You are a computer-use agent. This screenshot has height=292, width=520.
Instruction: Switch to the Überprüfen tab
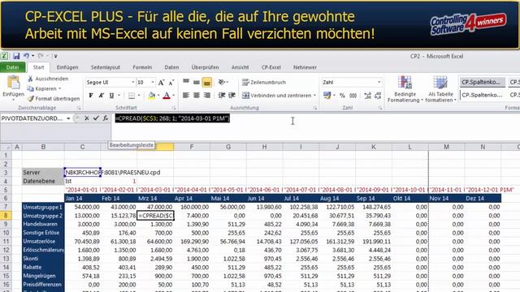[205, 67]
